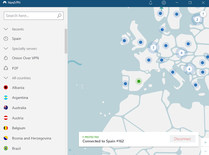The width and height of the screenshot is (209, 155).
Task: Click the Argentina flag icon
Action: (x=6, y=97)
